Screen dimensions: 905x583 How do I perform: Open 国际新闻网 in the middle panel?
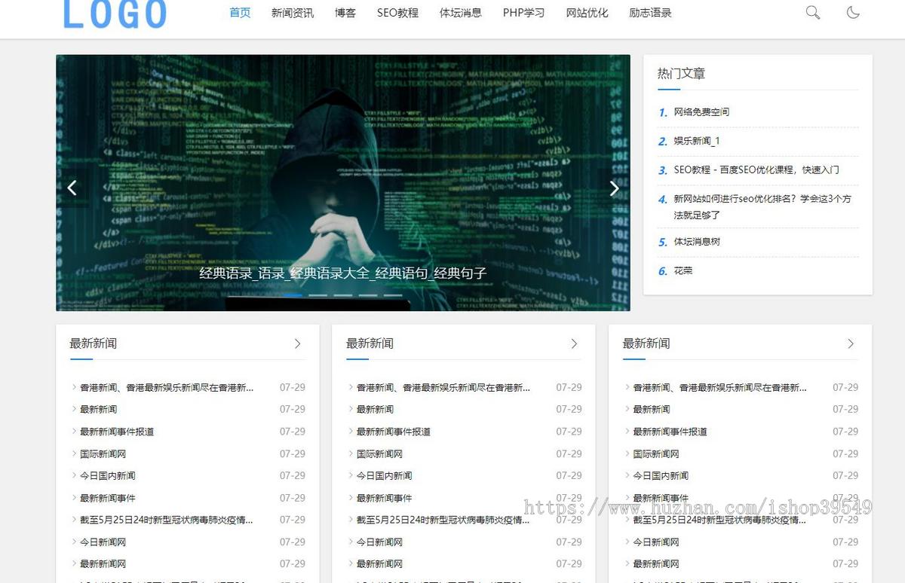click(x=379, y=453)
